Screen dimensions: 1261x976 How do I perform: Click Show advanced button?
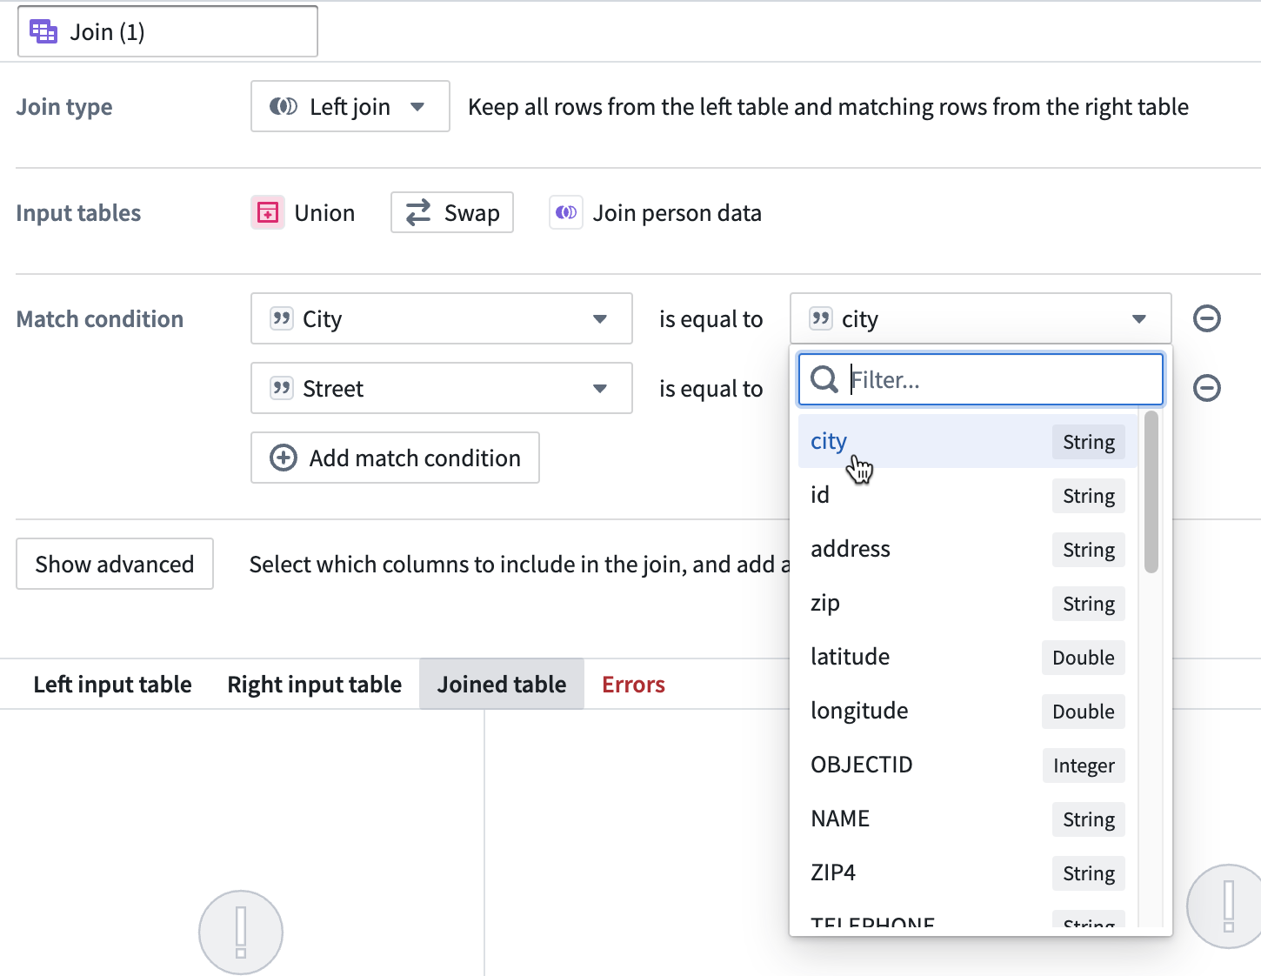(x=115, y=564)
